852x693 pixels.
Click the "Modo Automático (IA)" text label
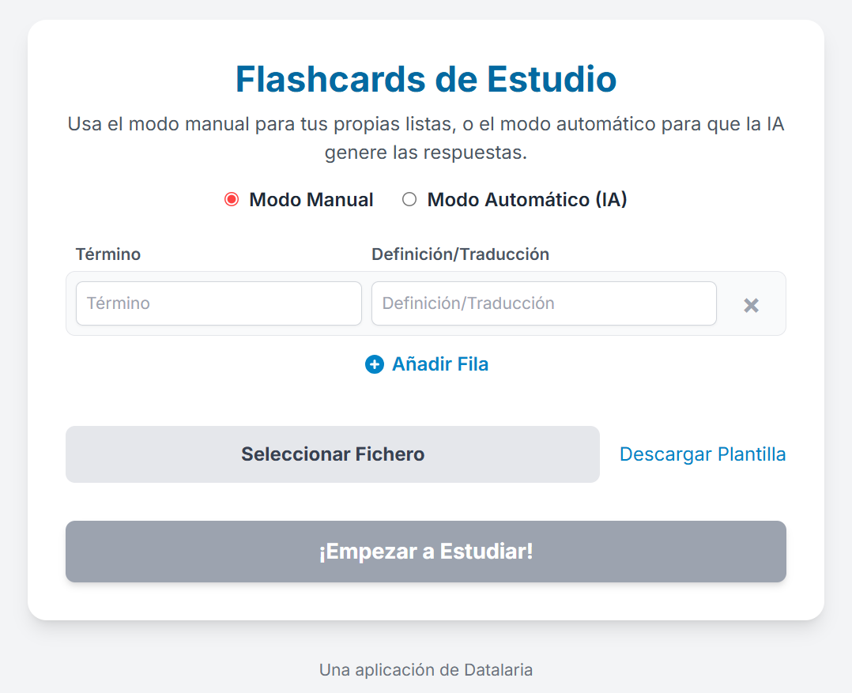(x=526, y=200)
